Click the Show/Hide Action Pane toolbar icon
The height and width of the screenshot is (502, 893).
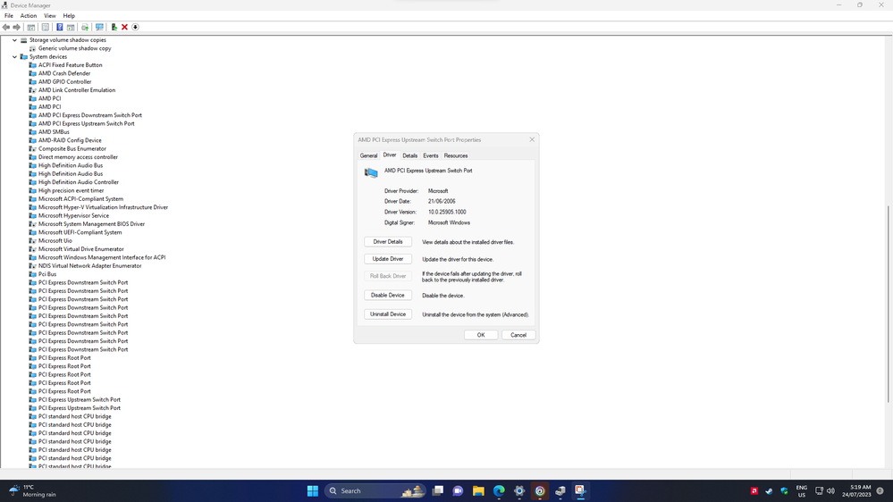71,28
